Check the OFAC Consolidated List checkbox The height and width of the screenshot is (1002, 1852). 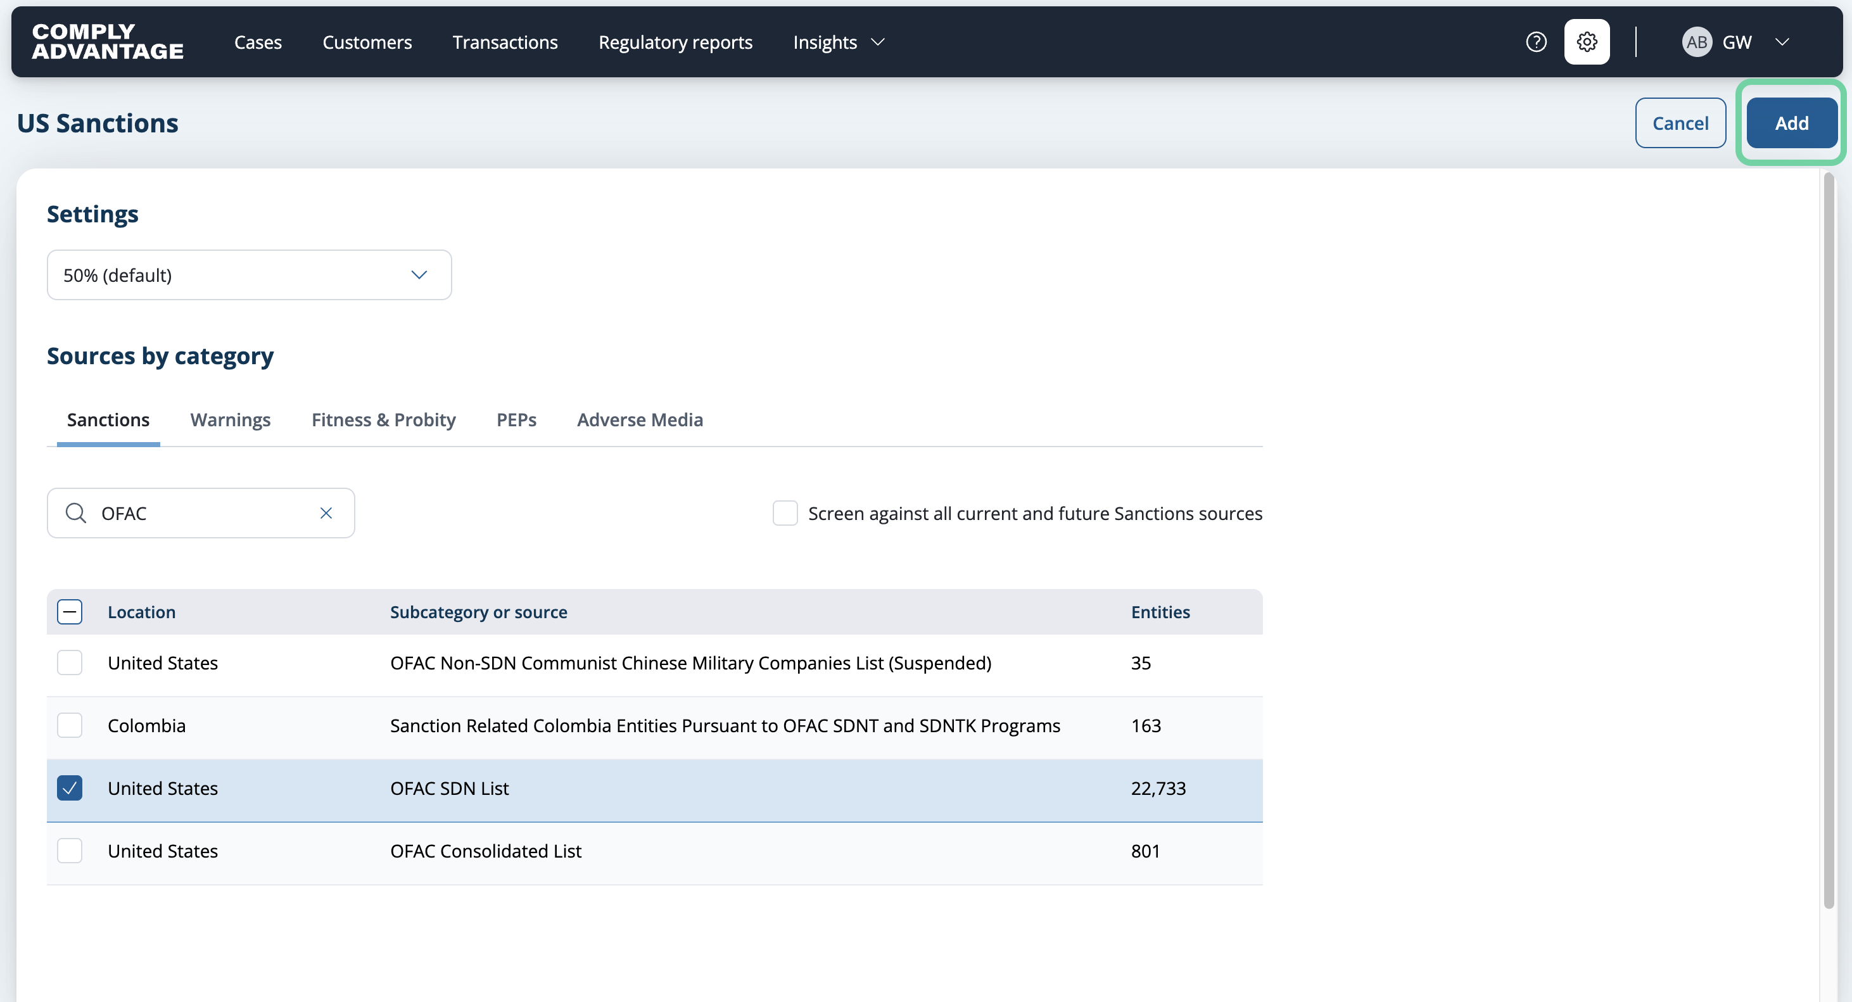tap(70, 851)
